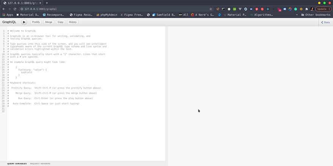Open a new browser tab with the plus icon
The width and height of the screenshot is (333, 166).
tap(47, 3)
